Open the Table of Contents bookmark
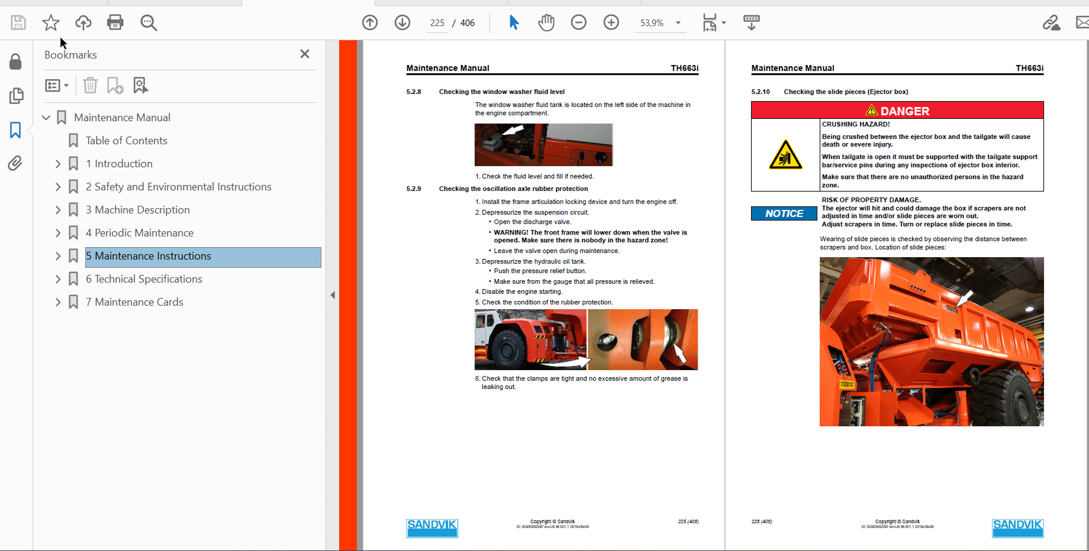1089x551 pixels. click(x=126, y=141)
